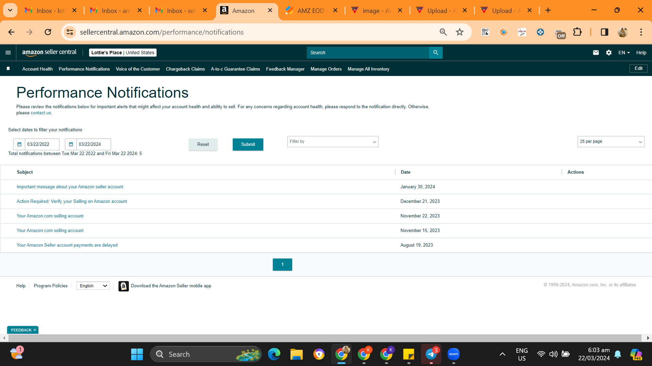Click the end date field 03/22/2024

(x=94, y=144)
